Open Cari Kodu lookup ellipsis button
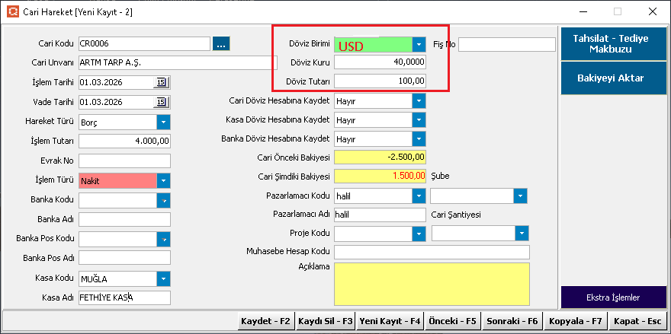Screen dimensions: 671x334 [x=221, y=43]
